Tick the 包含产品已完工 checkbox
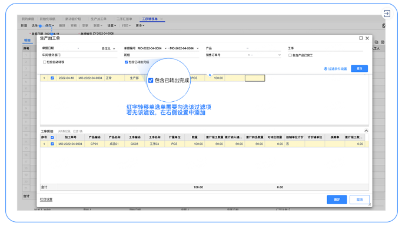Viewport: 402px width, 226px height. coord(290,55)
